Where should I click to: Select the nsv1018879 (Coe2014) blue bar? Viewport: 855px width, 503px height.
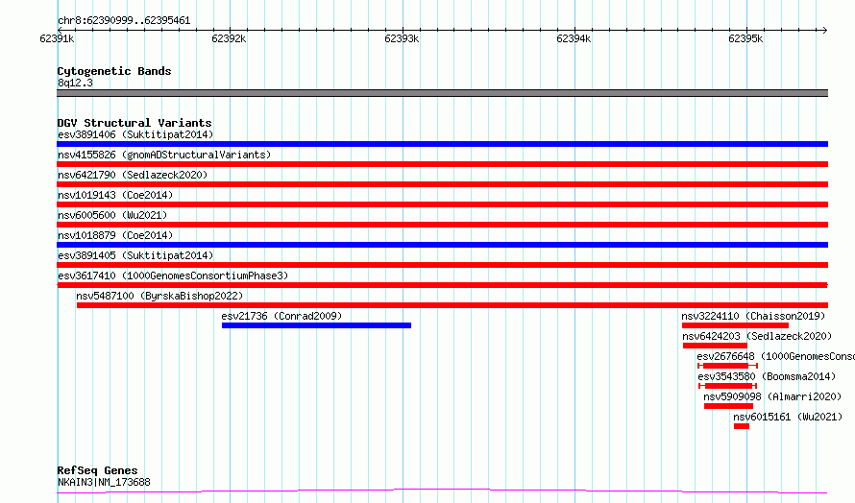click(442, 245)
